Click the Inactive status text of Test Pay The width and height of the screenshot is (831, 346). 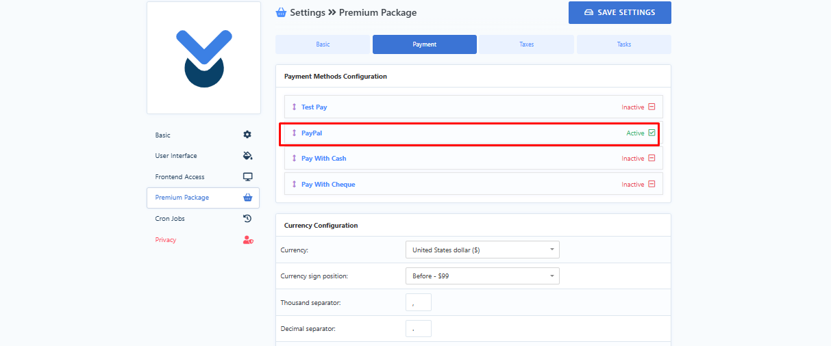point(633,107)
